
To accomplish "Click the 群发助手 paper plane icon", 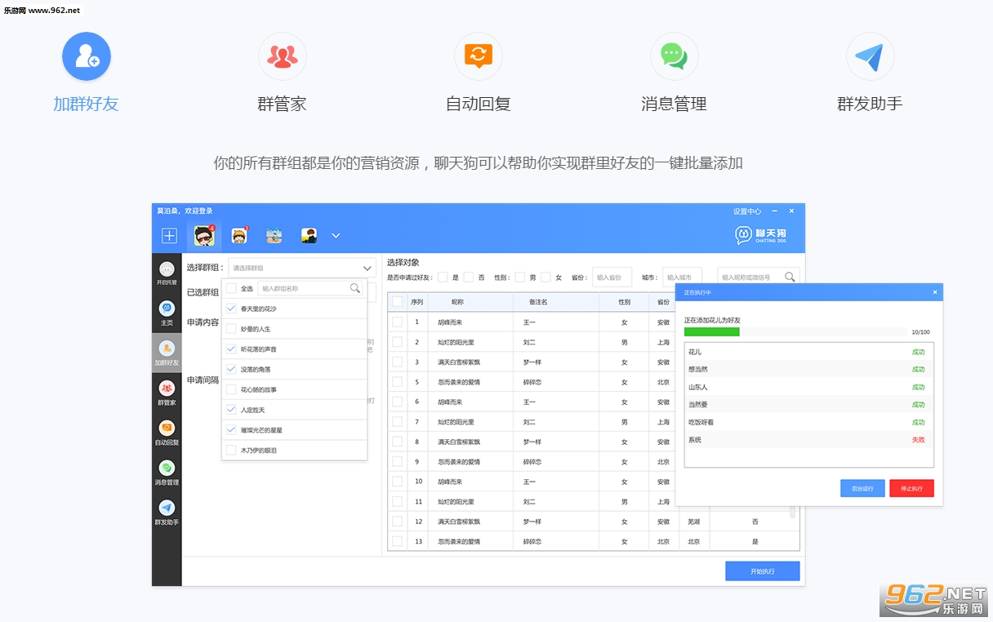I will [x=870, y=56].
